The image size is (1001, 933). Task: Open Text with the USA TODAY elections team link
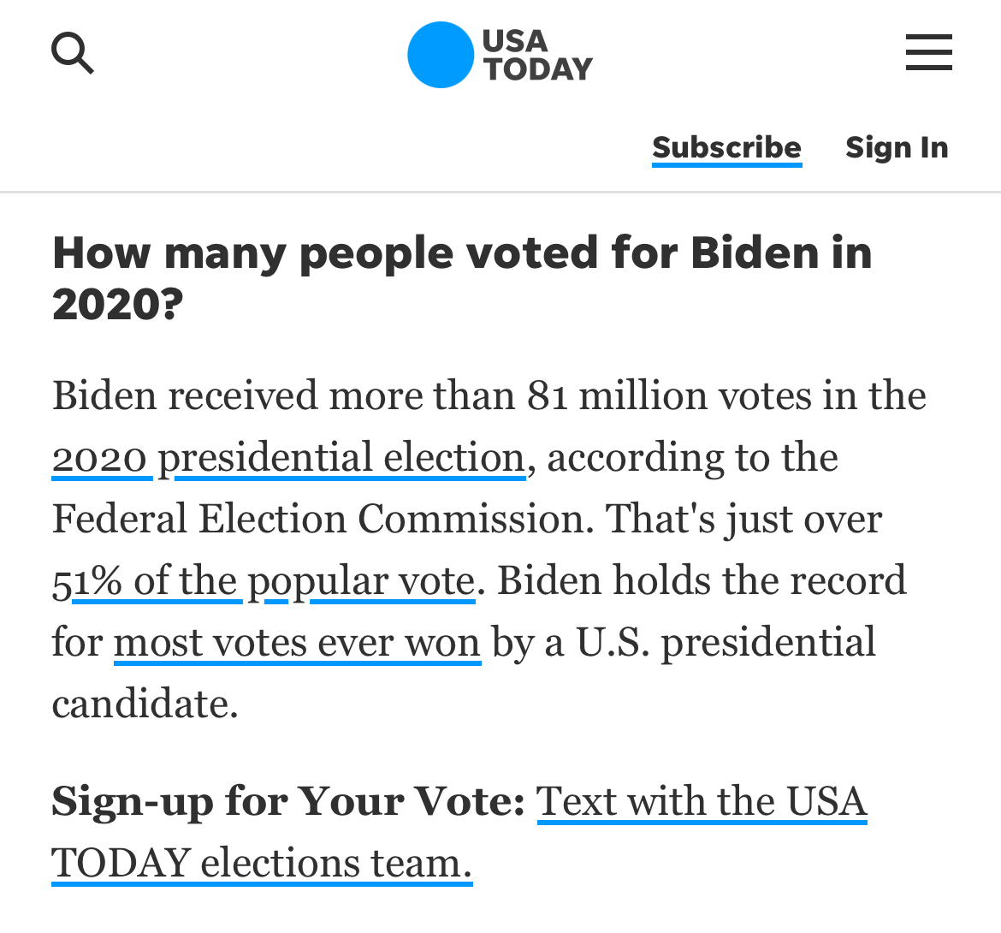459,832
